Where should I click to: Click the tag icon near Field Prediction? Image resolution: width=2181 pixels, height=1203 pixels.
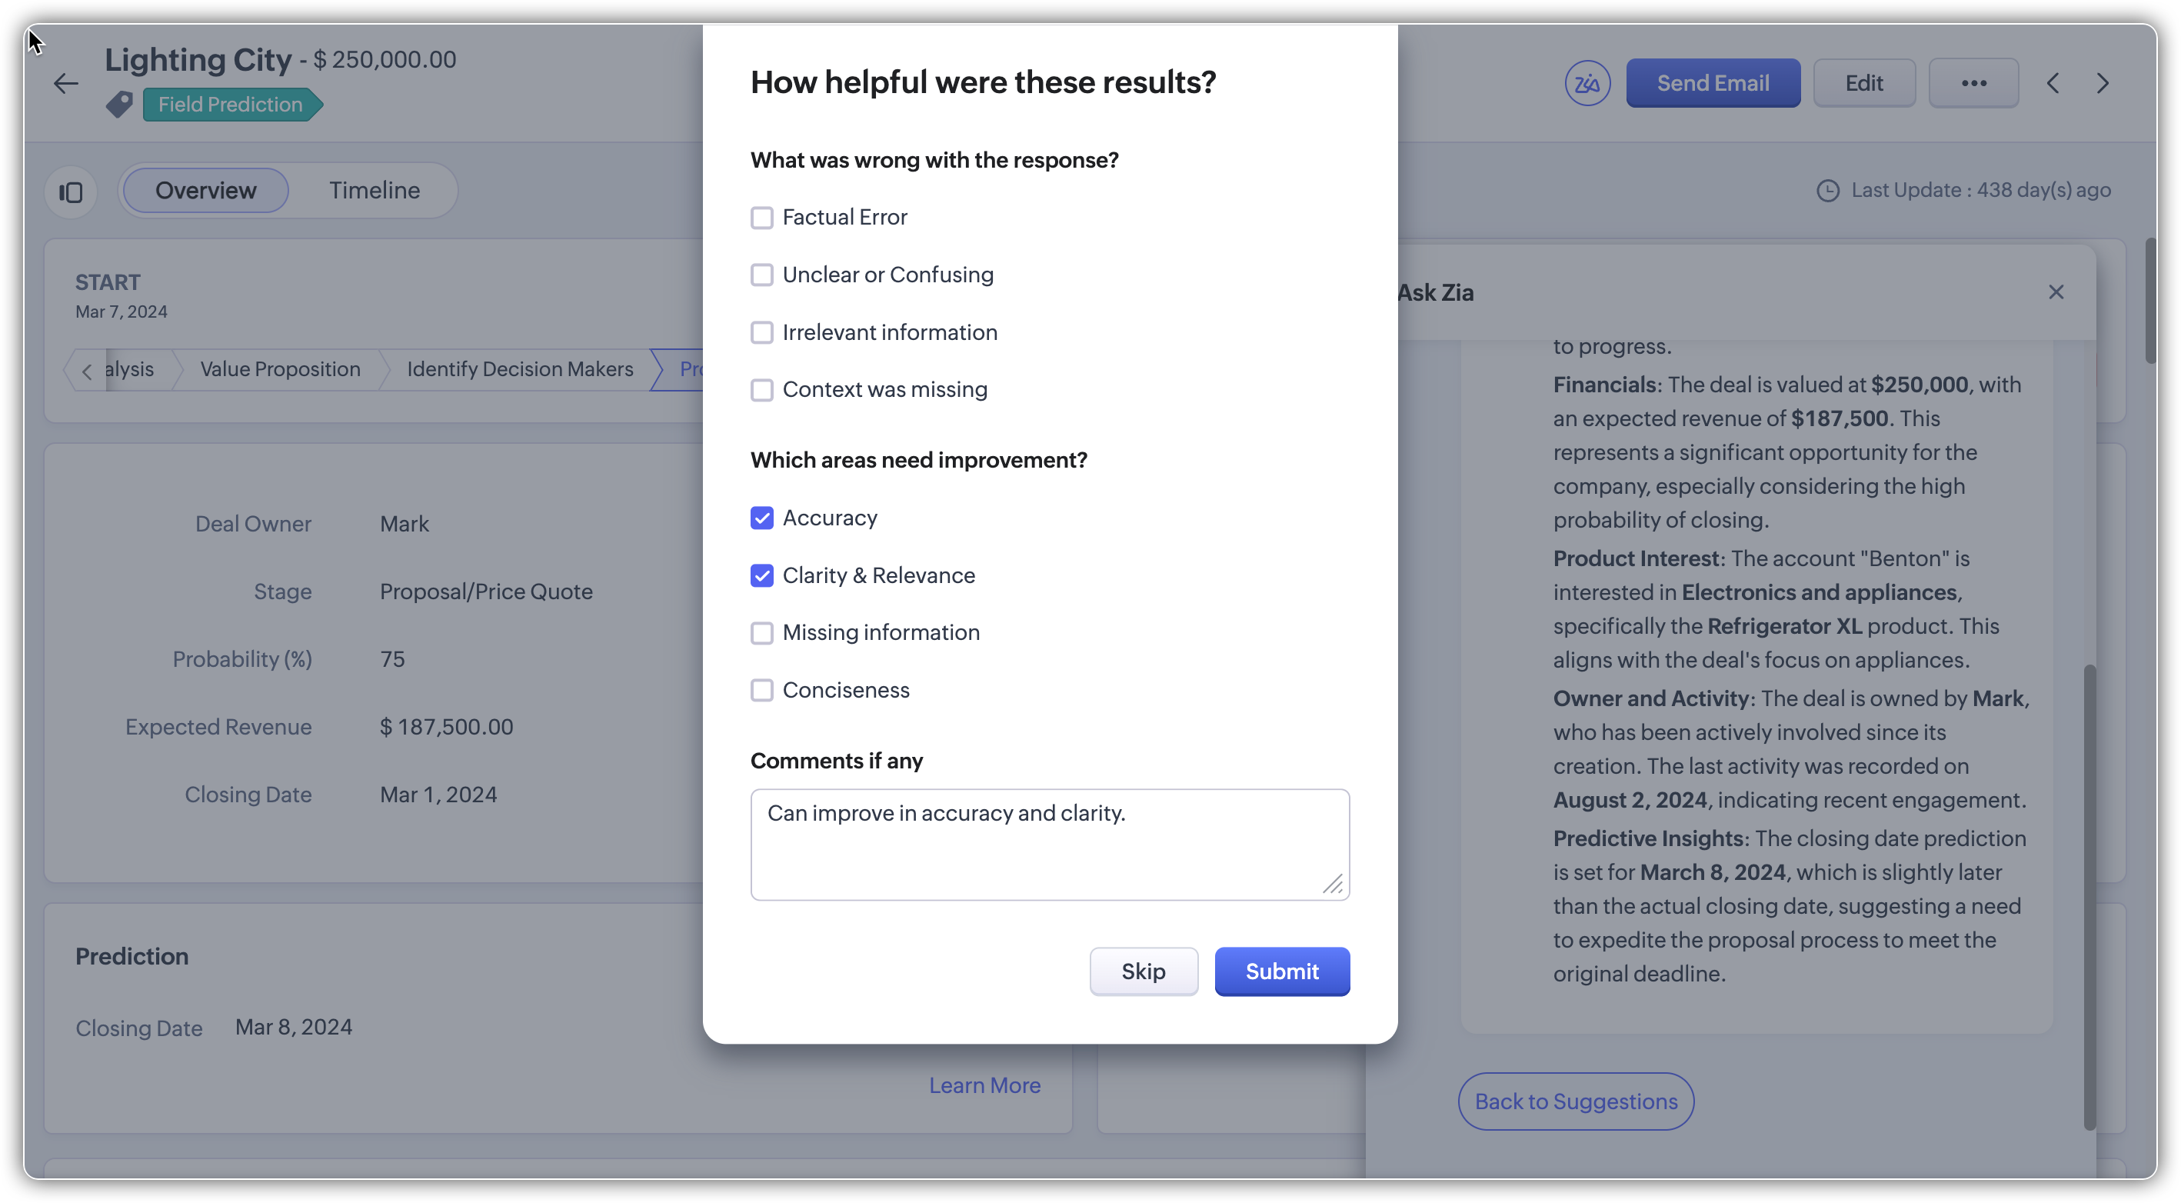[119, 105]
